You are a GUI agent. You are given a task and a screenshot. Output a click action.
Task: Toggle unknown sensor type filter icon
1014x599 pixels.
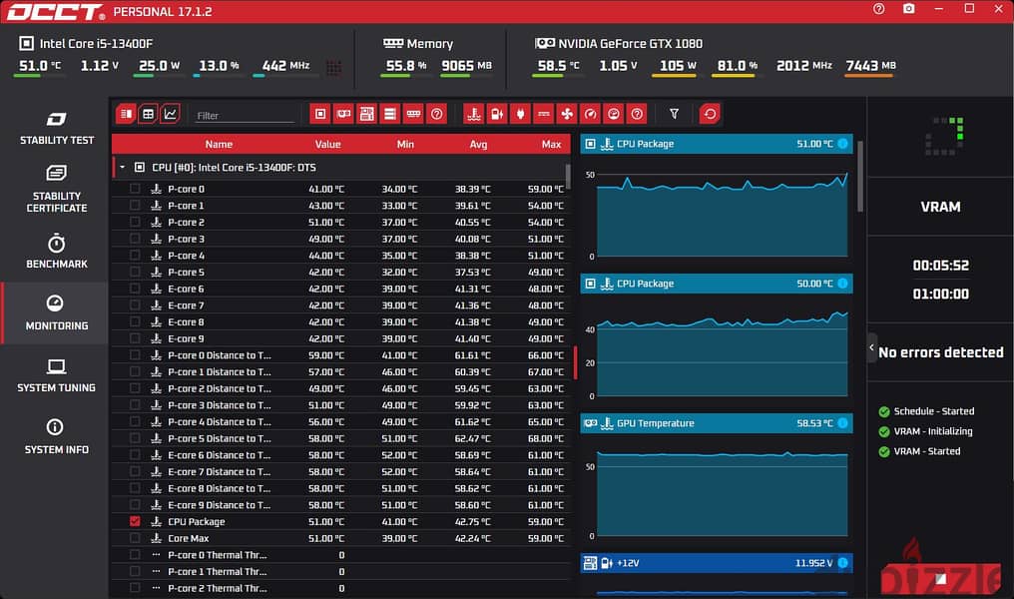tap(637, 114)
